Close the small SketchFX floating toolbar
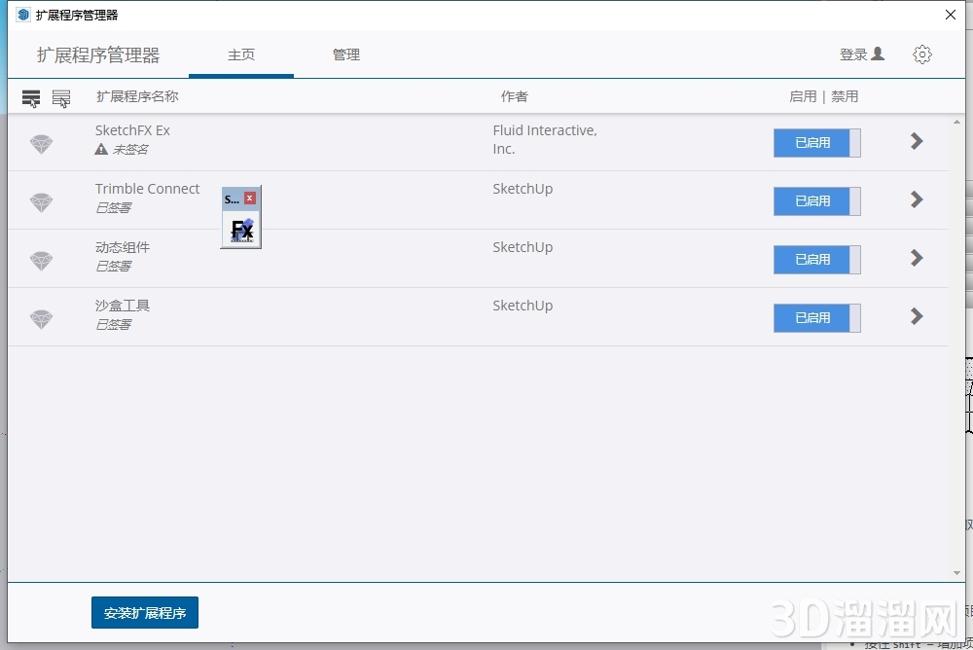The width and height of the screenshot is (973, 650). click(x=249, y=199)
